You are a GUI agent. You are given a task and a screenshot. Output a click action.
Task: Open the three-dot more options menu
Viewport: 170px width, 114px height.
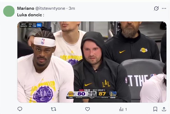point(164,8)
